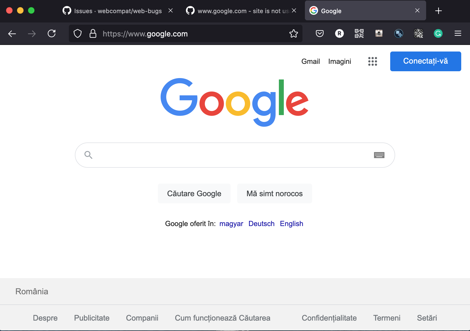Open the QR code generator extension
This screenshot has height=331, width=470.
(x=359, y=33)
